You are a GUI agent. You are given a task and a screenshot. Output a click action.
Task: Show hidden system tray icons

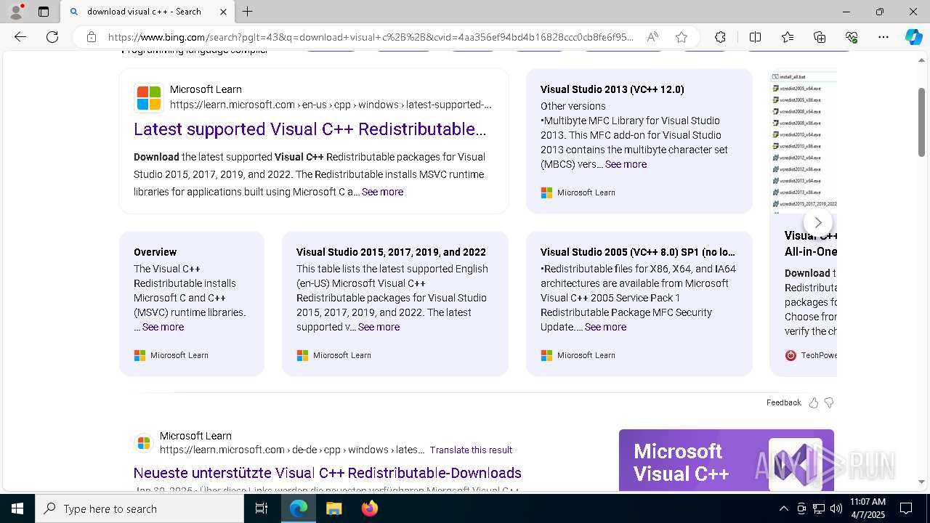[783, 508]
